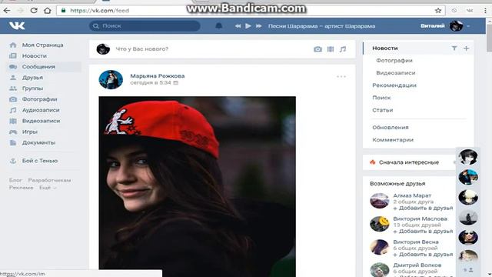Go back in browser history
This screenshot has width=492, height=277.
click(7, 10)
